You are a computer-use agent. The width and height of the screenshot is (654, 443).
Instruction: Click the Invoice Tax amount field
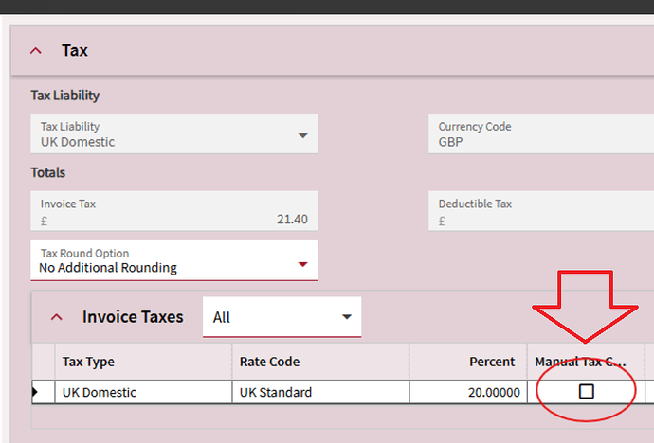pyautogui.click(x=173, y=211)
